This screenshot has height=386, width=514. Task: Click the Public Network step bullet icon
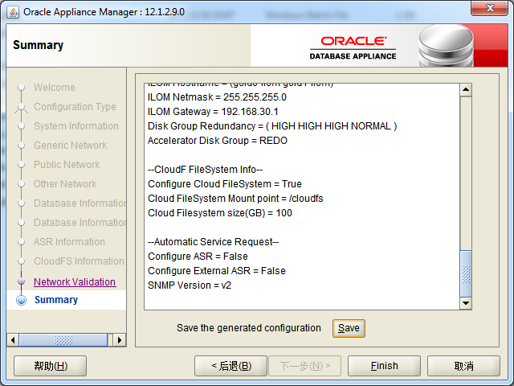(x=22, y=164)
